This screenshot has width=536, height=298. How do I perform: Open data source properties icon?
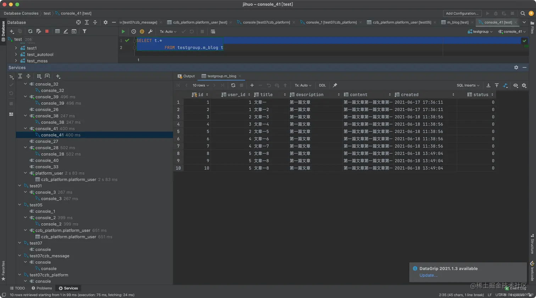39,31
